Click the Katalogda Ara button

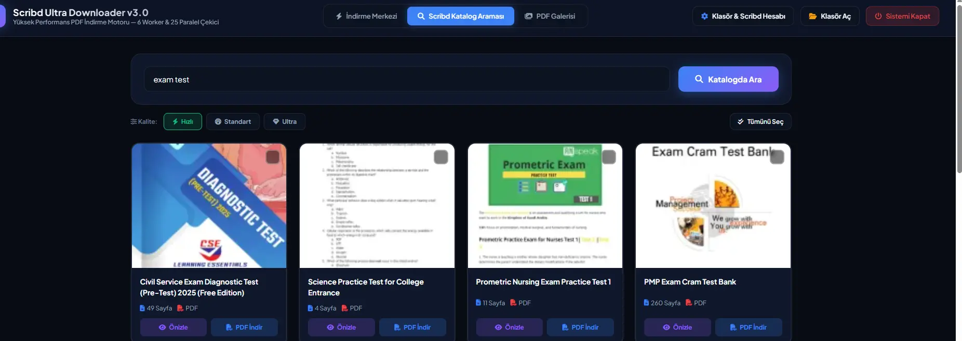pos(728,79)
